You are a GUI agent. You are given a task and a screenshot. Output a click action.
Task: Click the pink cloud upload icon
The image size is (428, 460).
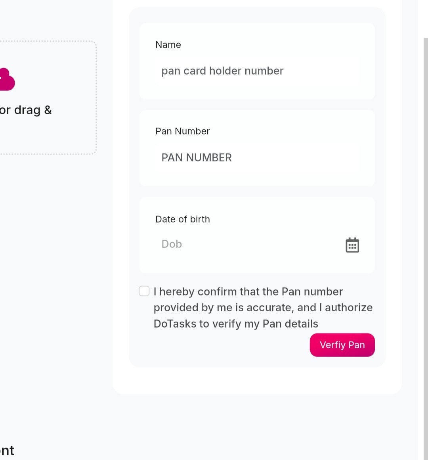coord(6,80)
